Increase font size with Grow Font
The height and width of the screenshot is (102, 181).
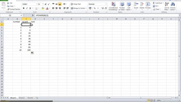click(46, 4)
